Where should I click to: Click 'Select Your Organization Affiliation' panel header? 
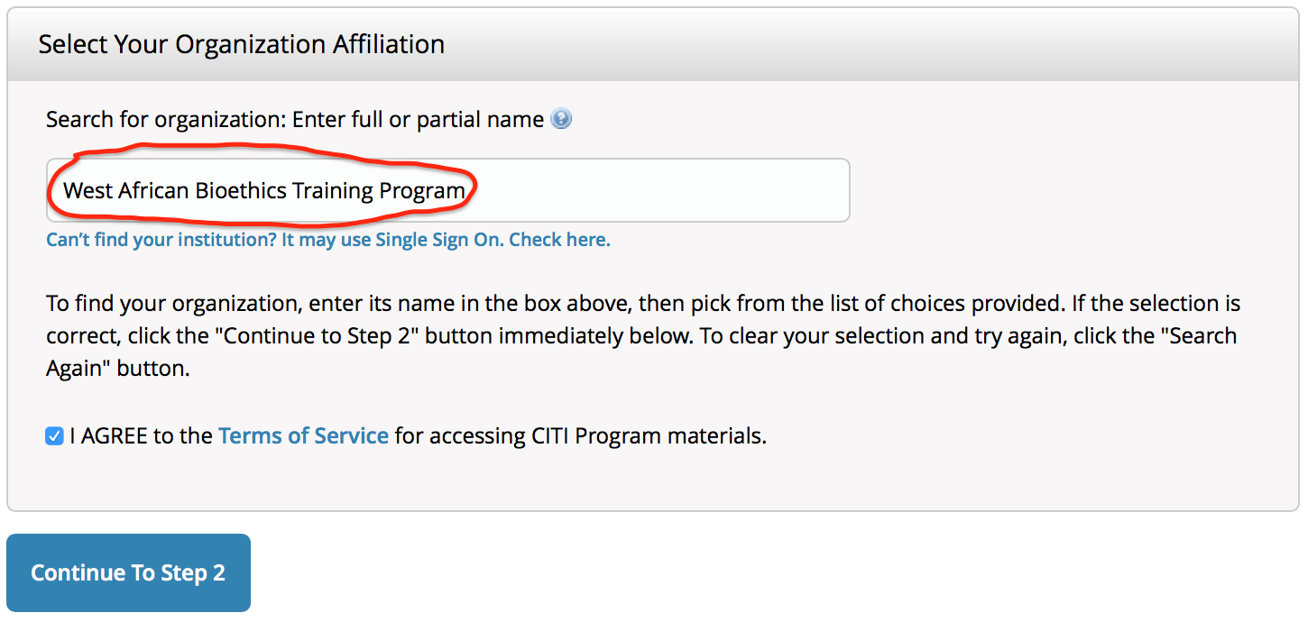pyautogui.click(x=241, y=44)
